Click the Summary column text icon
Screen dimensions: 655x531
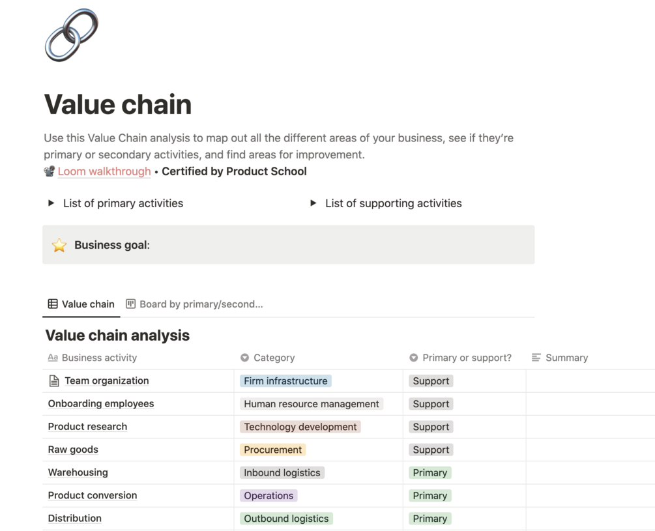pyautogui.click(x=536, y=358)
